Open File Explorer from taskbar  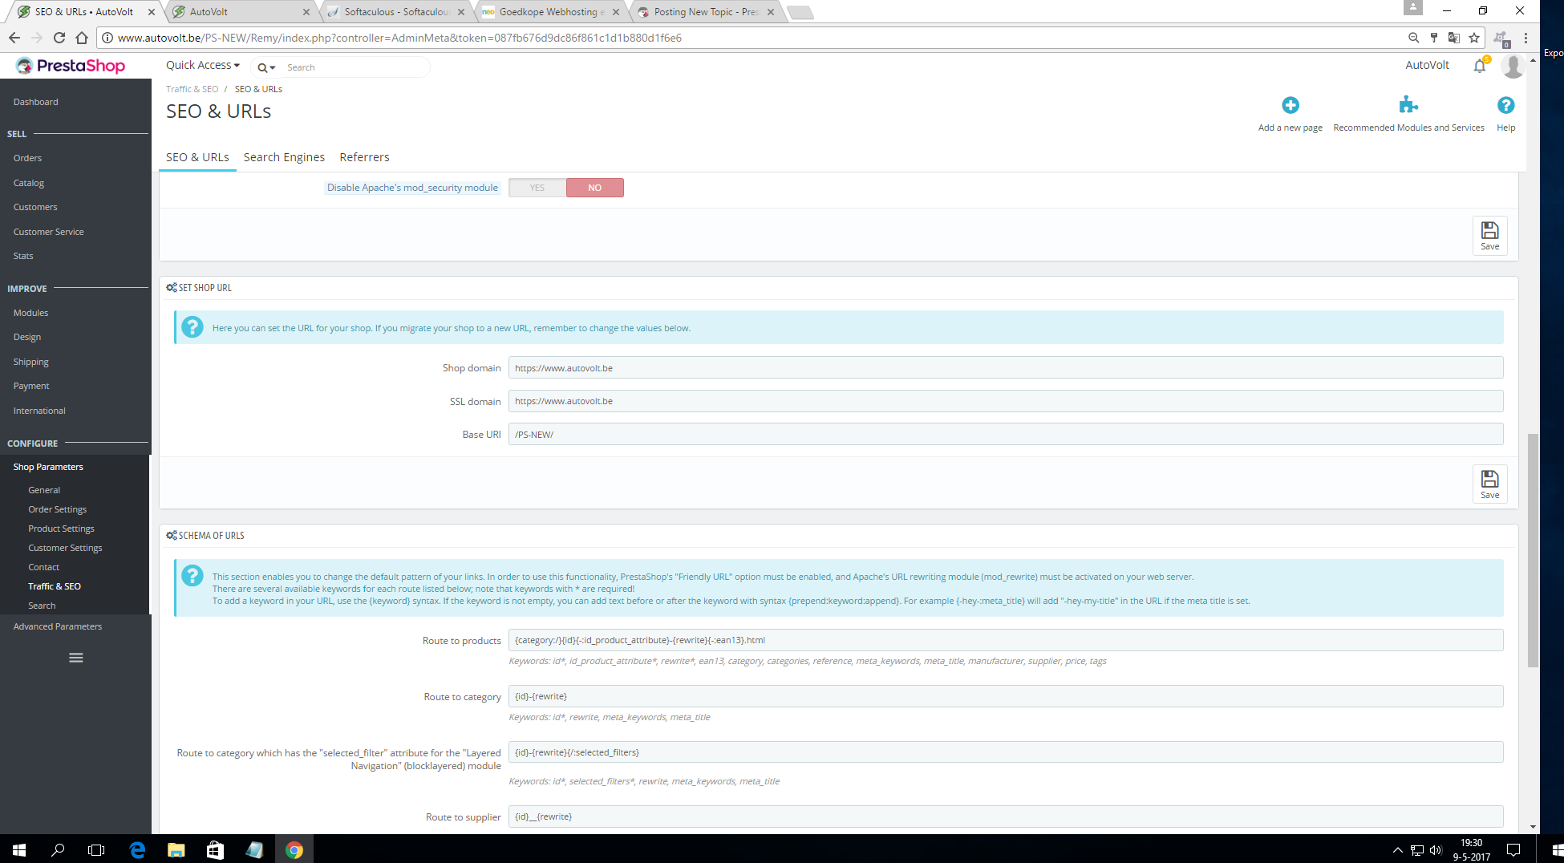point(176,849)
